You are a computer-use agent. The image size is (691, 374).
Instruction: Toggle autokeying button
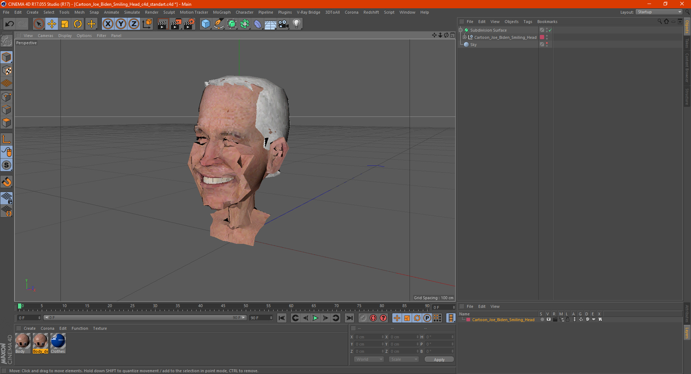pos(373,318)
